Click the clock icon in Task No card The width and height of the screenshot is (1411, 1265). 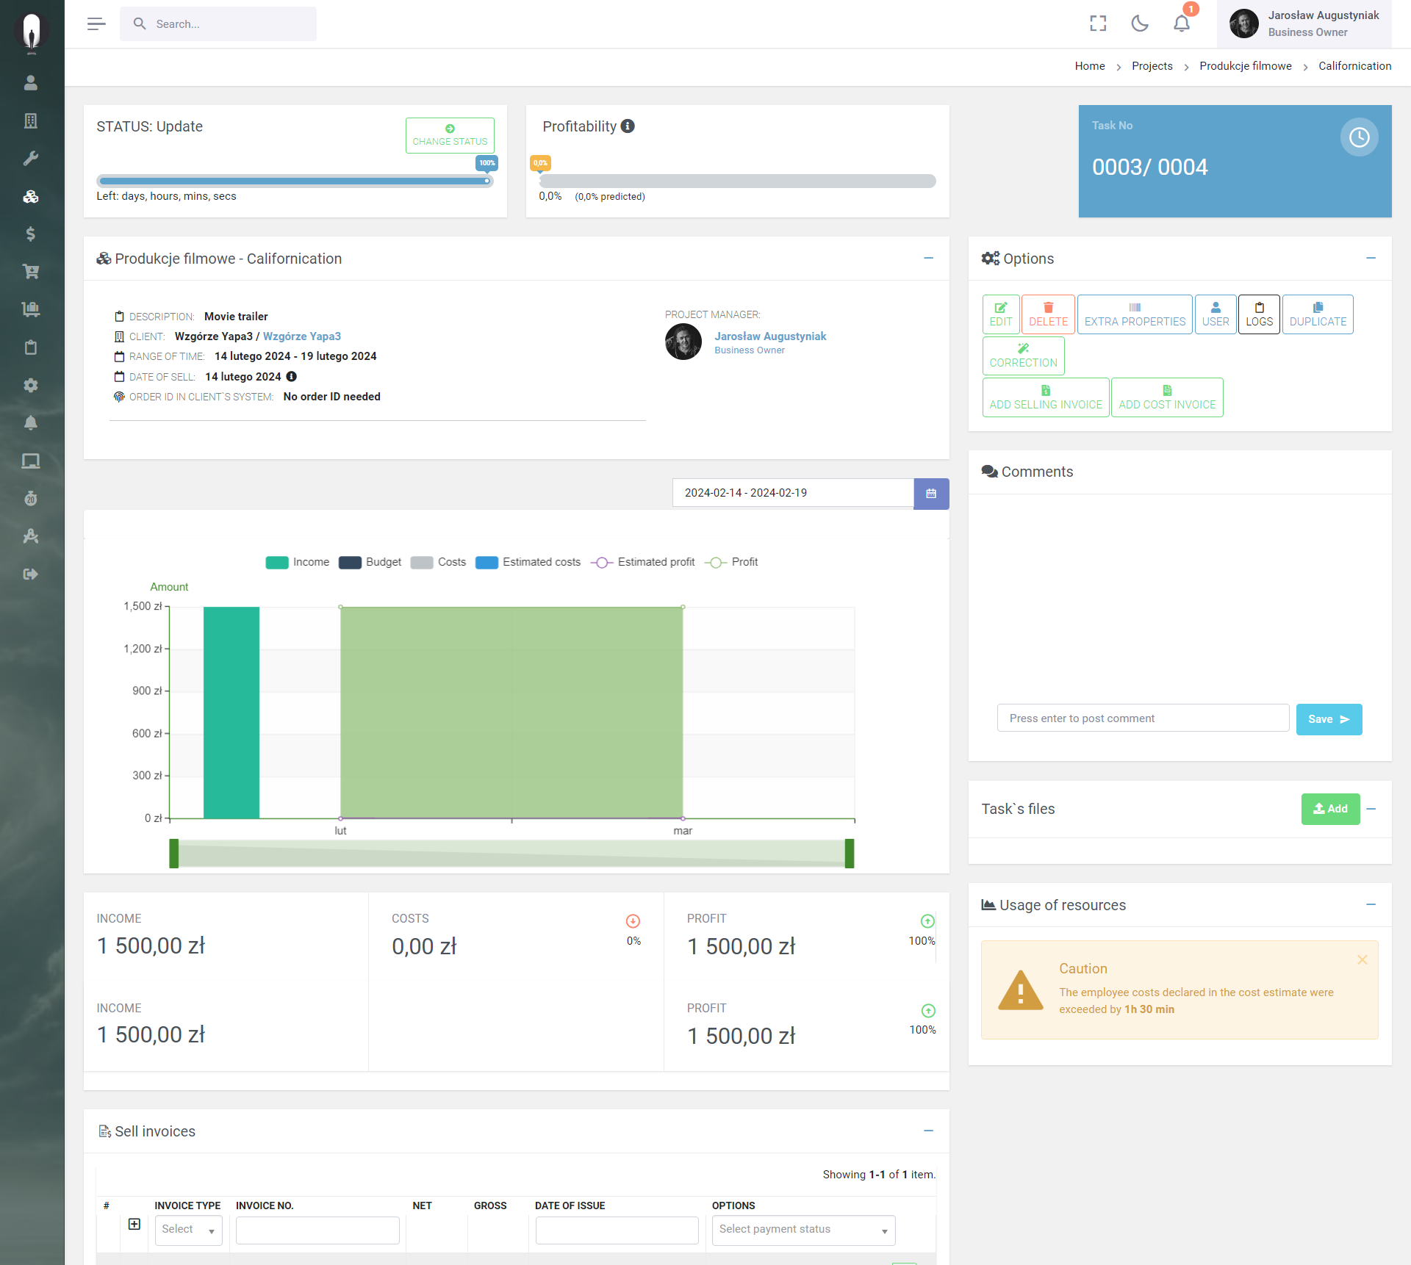click(1359, 137)
